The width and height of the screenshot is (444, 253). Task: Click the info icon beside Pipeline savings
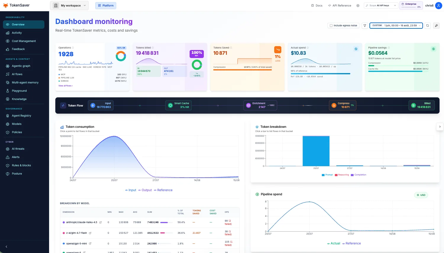coord(389,48)
